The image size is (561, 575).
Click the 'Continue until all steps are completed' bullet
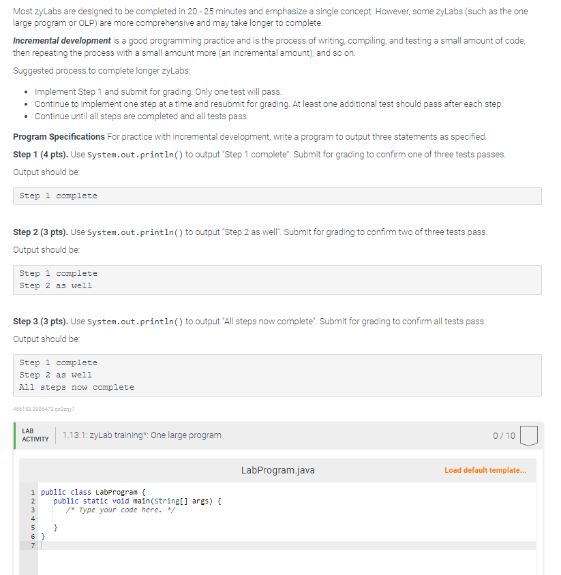click(x=142, y=116)
